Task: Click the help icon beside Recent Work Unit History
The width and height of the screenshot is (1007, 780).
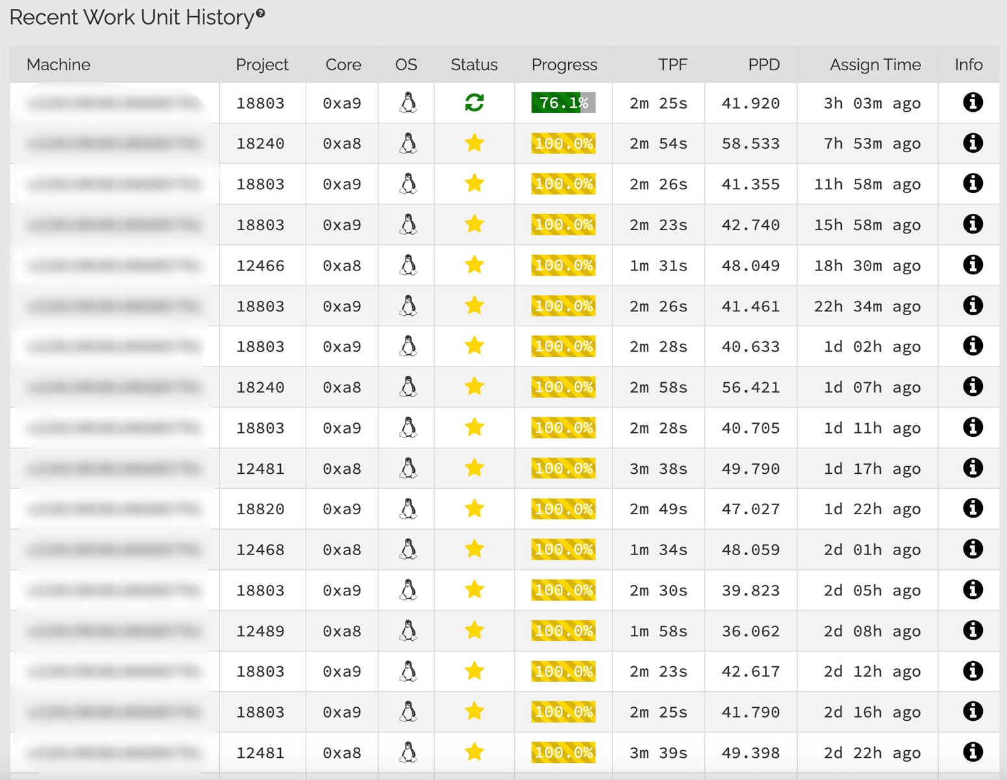Action: 261,13
